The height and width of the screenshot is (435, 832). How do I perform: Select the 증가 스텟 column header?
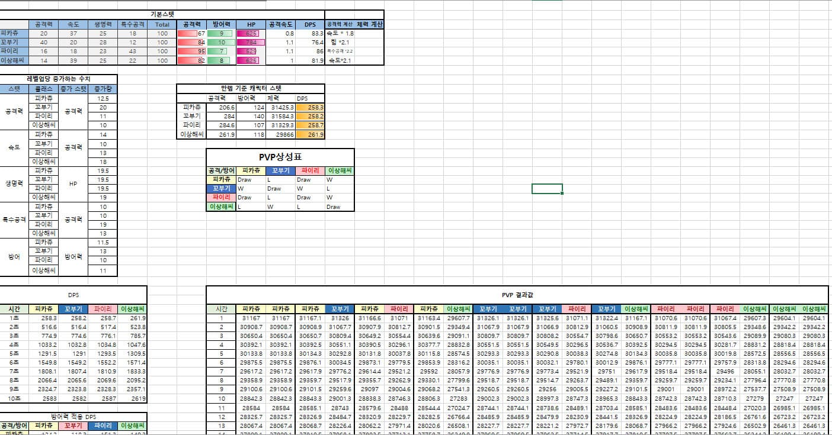[x=73, y=88]
